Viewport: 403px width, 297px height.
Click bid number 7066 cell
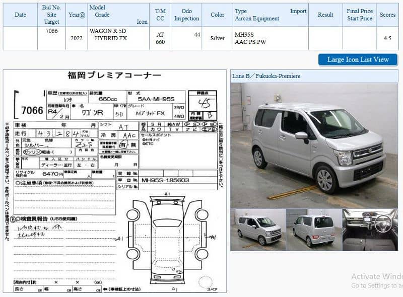click(52, 38)
